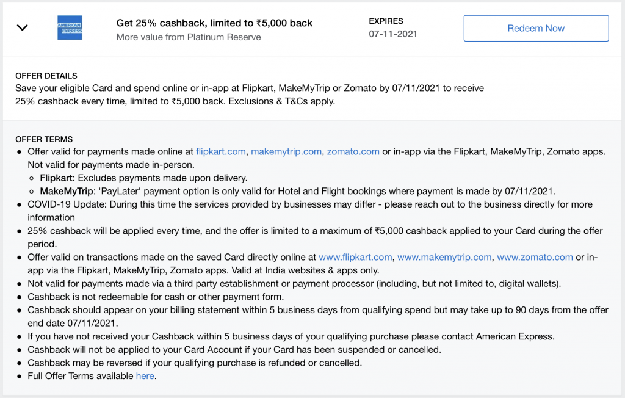625x398 pixels.
Task: Open the makemytrip.com link in offer terms
Action: (287, 151)
